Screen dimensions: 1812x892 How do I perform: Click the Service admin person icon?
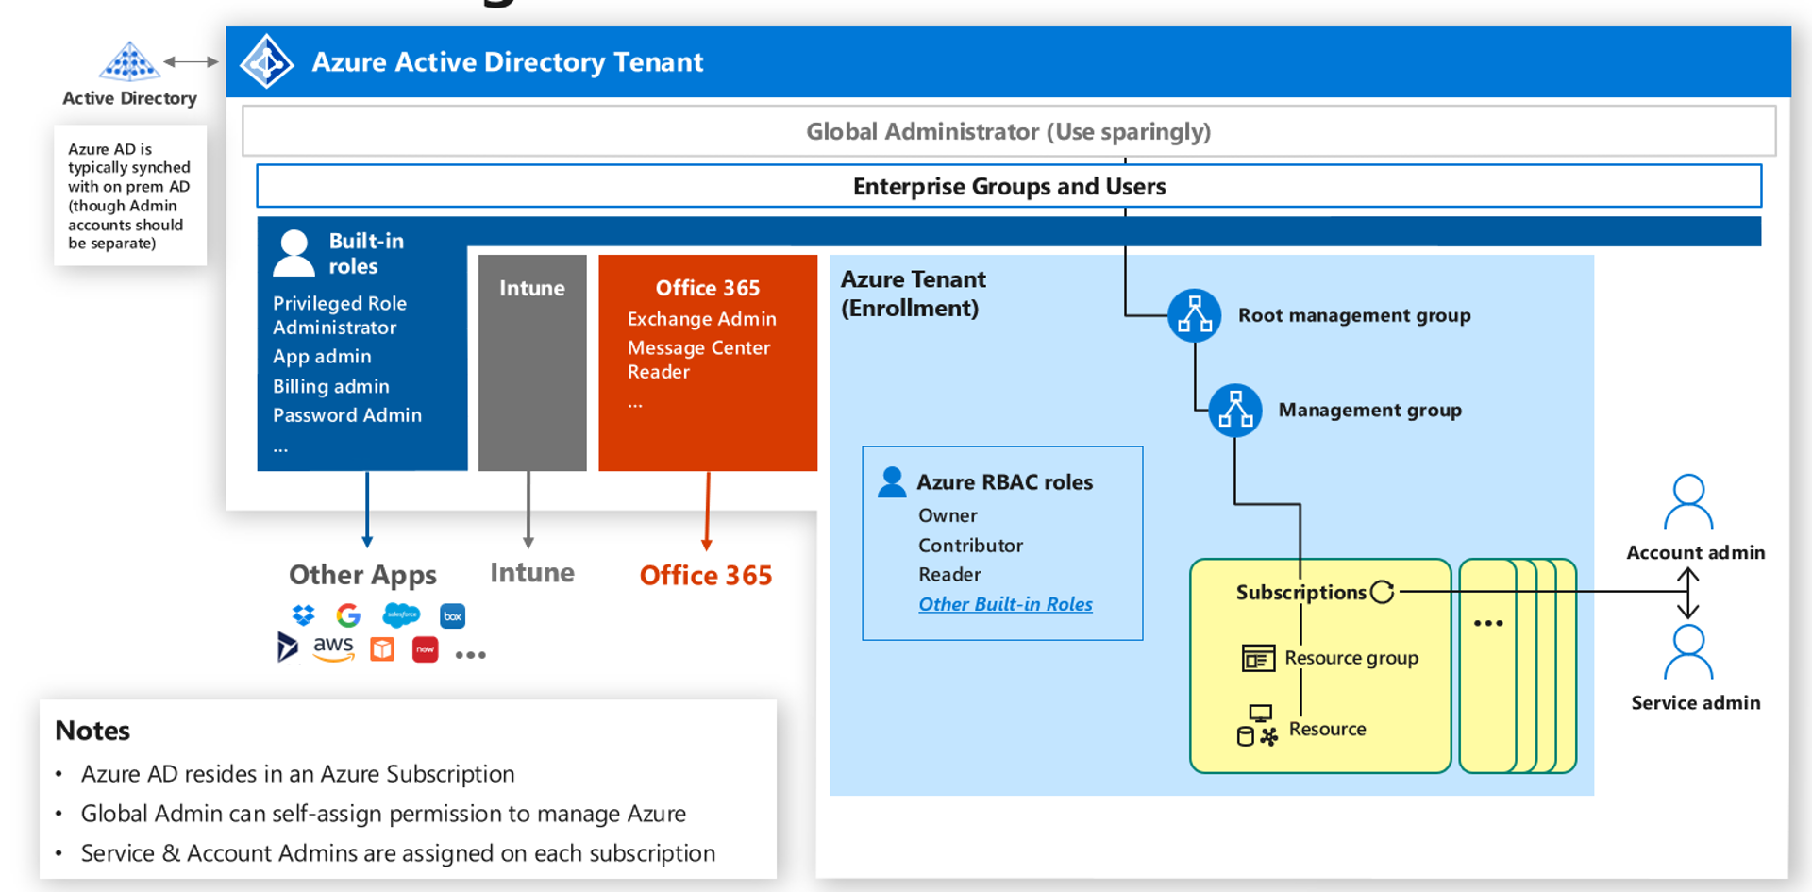coord(1688,651)
